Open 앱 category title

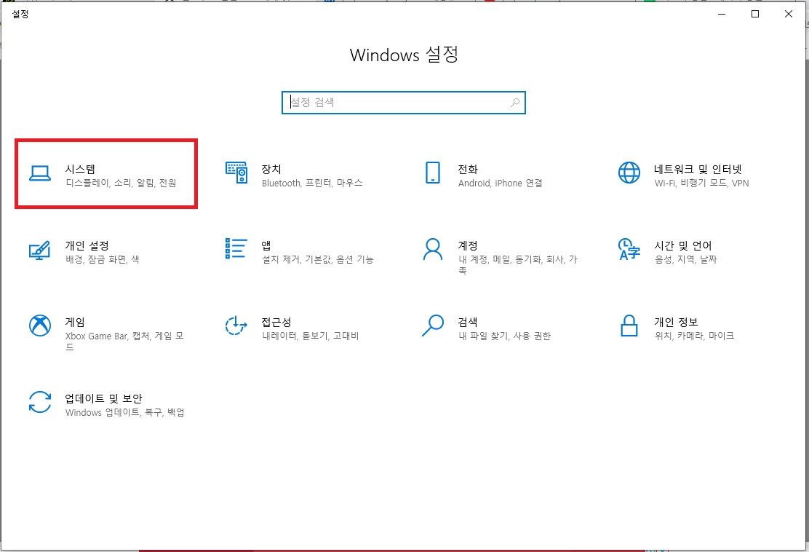[x=266, y=245]
